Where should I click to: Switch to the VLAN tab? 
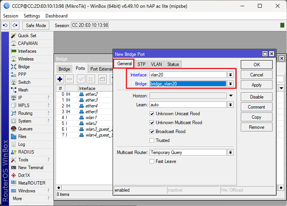156,64
